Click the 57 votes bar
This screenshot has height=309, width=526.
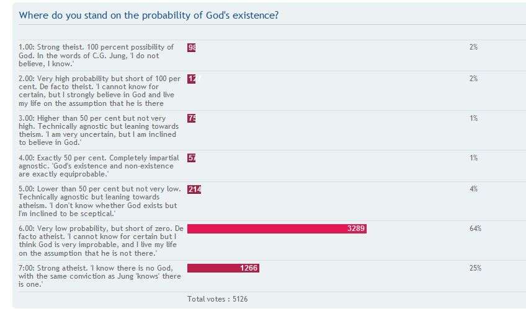192,158
